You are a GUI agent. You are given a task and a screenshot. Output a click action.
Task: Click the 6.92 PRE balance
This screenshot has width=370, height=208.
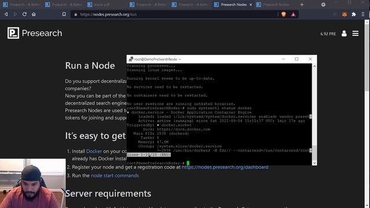(328, 34)
